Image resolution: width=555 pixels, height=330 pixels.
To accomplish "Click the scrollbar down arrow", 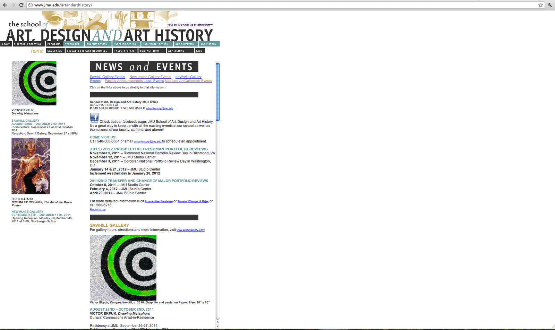I will 218,326.
